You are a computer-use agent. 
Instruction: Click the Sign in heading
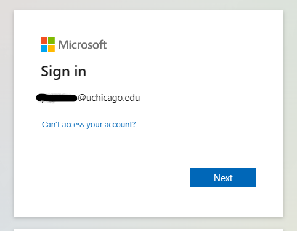63,72
